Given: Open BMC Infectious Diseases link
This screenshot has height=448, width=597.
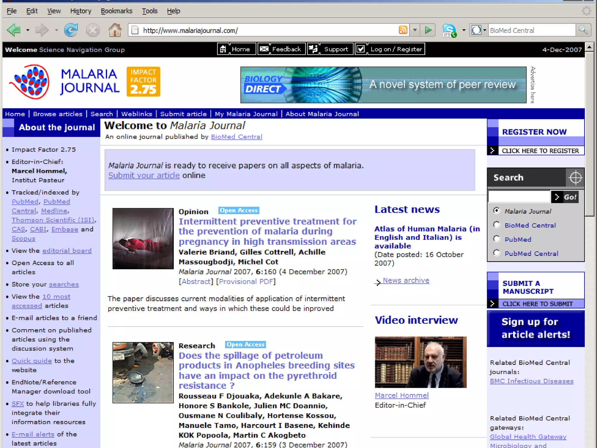Looking at the screenshot, I should [532, 381].
